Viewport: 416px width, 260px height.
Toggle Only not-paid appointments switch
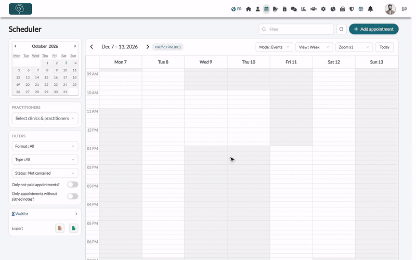point(73,185)
